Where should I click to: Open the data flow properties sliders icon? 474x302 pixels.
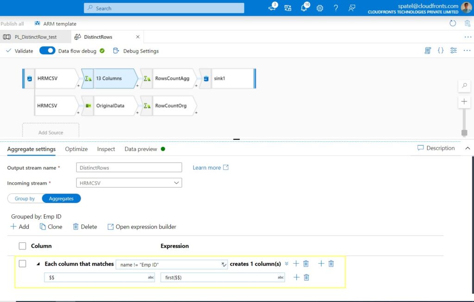454,51
